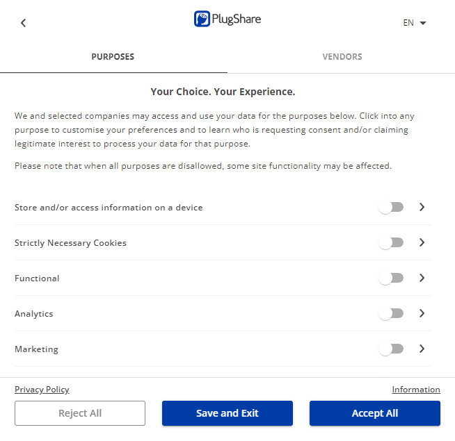The height and width of the screenshot is (441, 455).
Task: Open the EN language dropdown
Action: [415, 23]
